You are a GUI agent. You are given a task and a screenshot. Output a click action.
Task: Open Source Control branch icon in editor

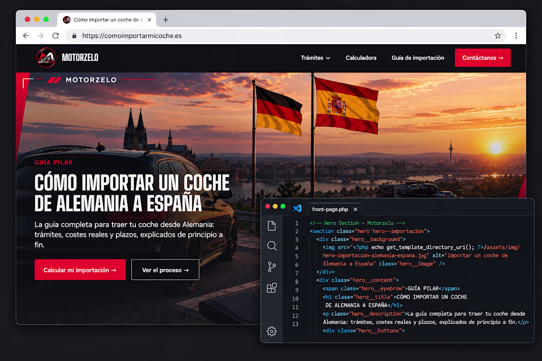[x=271, y=267]
